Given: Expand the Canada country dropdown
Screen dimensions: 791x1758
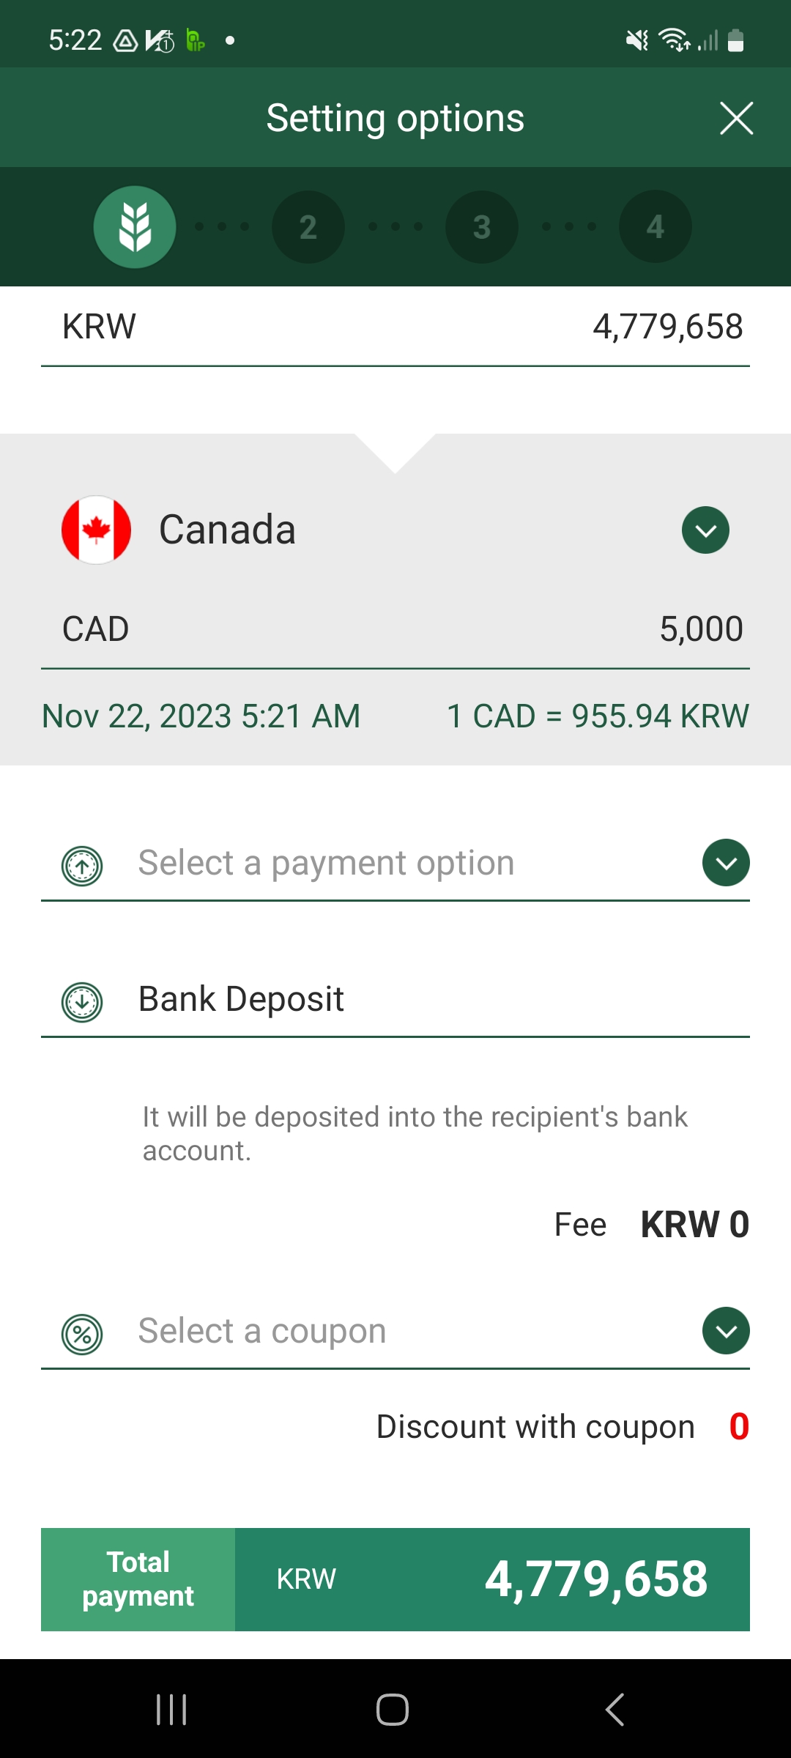Looking at the screenshot, I should 705,530.
